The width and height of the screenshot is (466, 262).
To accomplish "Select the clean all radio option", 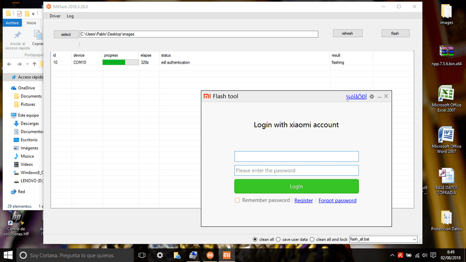I will (x=255, y=239).
